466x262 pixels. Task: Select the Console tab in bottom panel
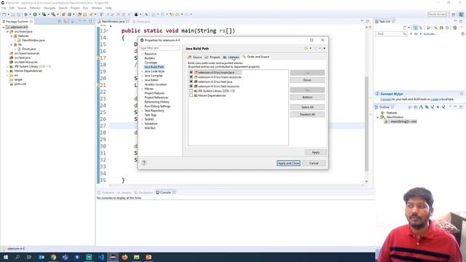(x=165, y=192)
